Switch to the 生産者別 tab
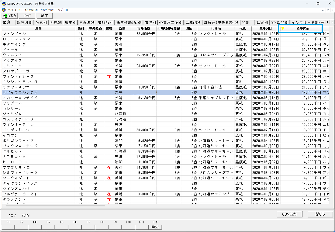Image resolution: width=335 pixels, height=232 pixels. coord(87,22)
